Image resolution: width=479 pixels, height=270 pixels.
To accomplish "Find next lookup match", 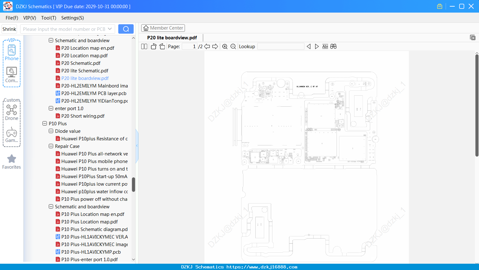I will (317, 47).
